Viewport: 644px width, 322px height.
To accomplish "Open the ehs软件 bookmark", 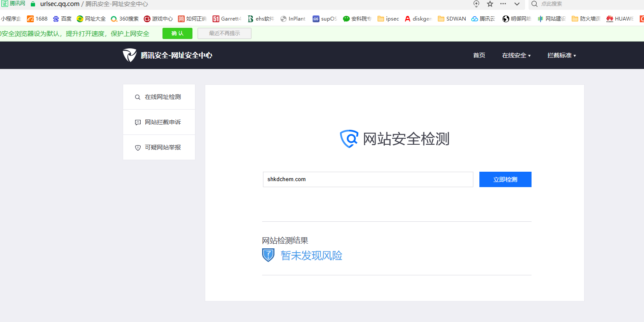I will (x=260, y=19).
